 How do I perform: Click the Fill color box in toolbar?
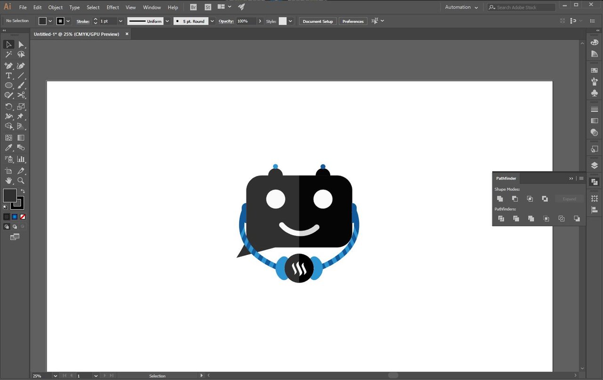(10, 195)
